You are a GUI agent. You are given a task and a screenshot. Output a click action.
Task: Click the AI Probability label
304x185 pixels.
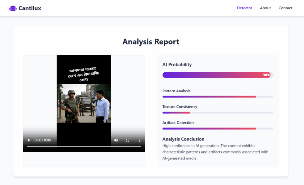177,64
